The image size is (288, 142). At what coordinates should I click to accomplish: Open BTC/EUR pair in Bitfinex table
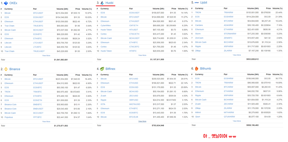[134, 117]
